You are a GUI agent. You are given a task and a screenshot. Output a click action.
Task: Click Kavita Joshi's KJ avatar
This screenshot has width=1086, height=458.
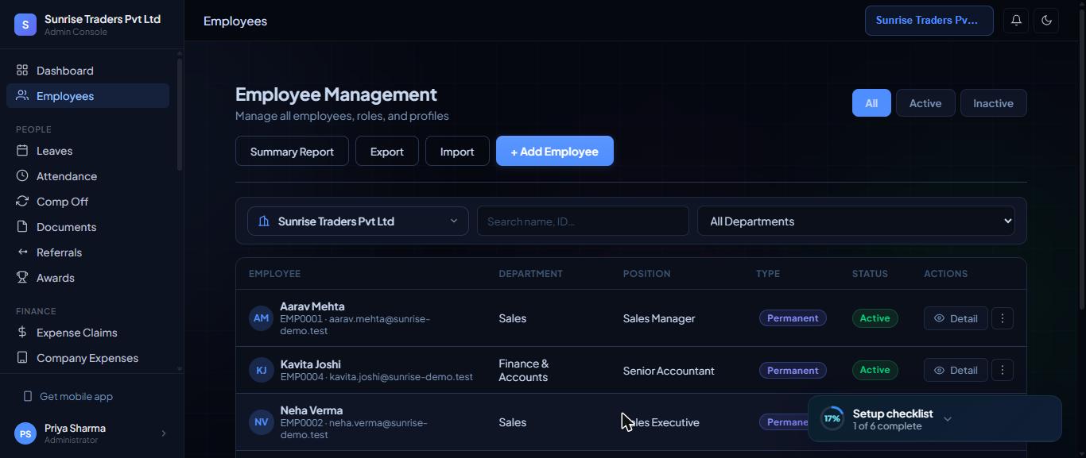pyautogui.click(x=261, y=370)
